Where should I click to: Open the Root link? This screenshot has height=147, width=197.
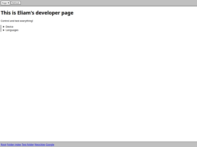pyautogui.click(x=3, y=144)
